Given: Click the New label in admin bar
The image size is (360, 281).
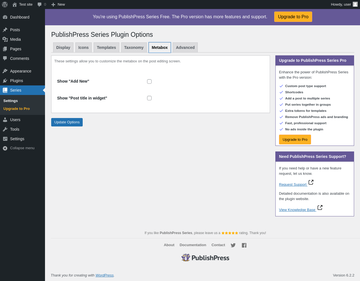Looking at the screenshot, I should tap(61, 4).
